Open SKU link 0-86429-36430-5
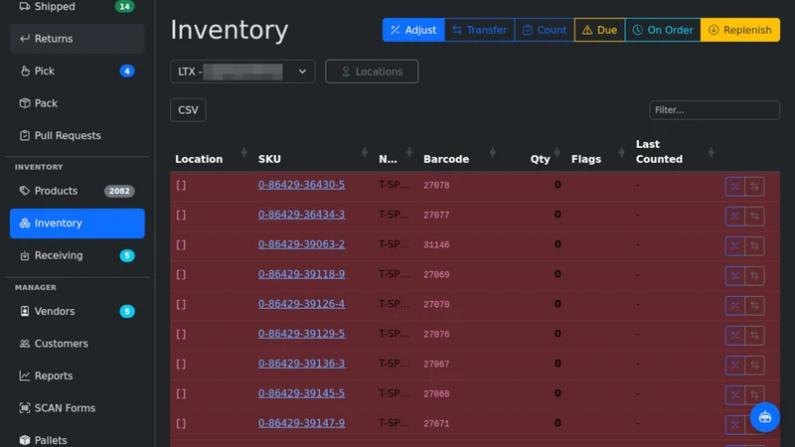Image resolution: width=795 pixels, height=447 pixels. pos(302,185)
